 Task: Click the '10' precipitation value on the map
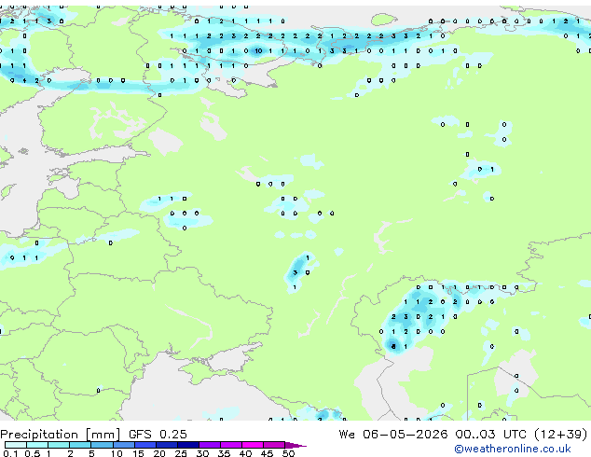click(258, 51)
